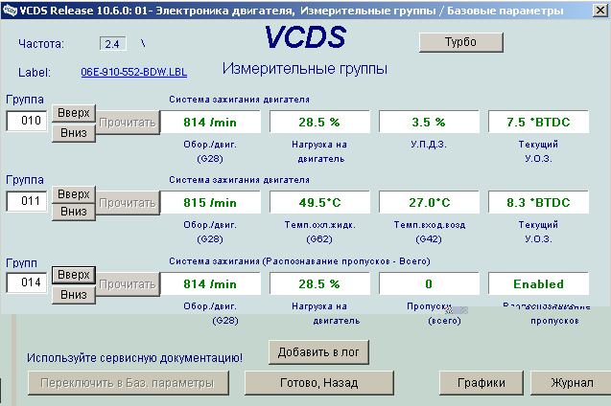Viewport: 611px width, 406px height.
Task: Open the Журнал button
Action: point(572,383)
